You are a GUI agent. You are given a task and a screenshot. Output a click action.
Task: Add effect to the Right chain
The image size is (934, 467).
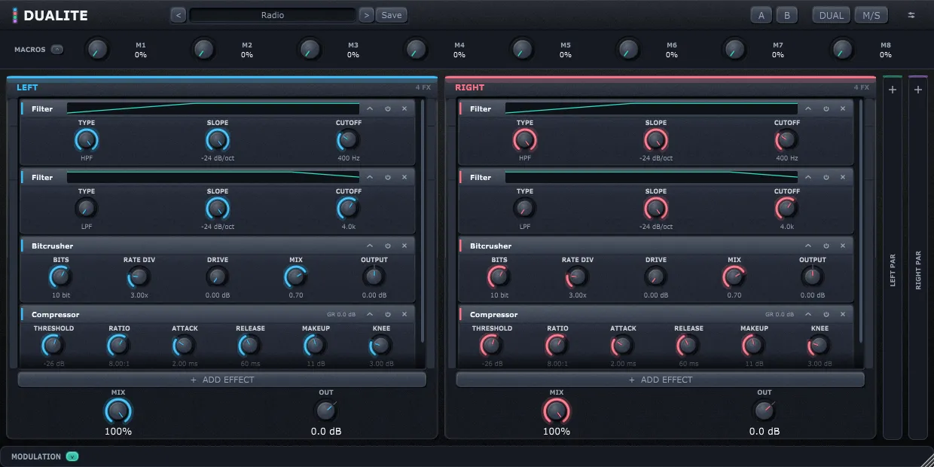pyautogui.click(x=661, y=380)
